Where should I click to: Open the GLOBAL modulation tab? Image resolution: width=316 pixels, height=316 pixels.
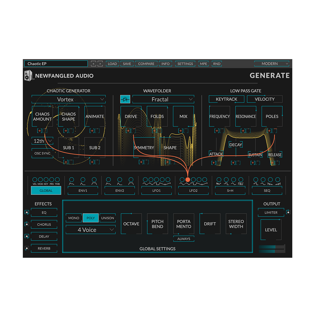[46, 190]
